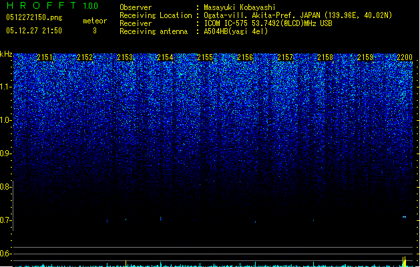This screenshot has height=267, width=420.
Task: Select observer name Masayuki Kobayashi
Action: [x=240, y=7]
